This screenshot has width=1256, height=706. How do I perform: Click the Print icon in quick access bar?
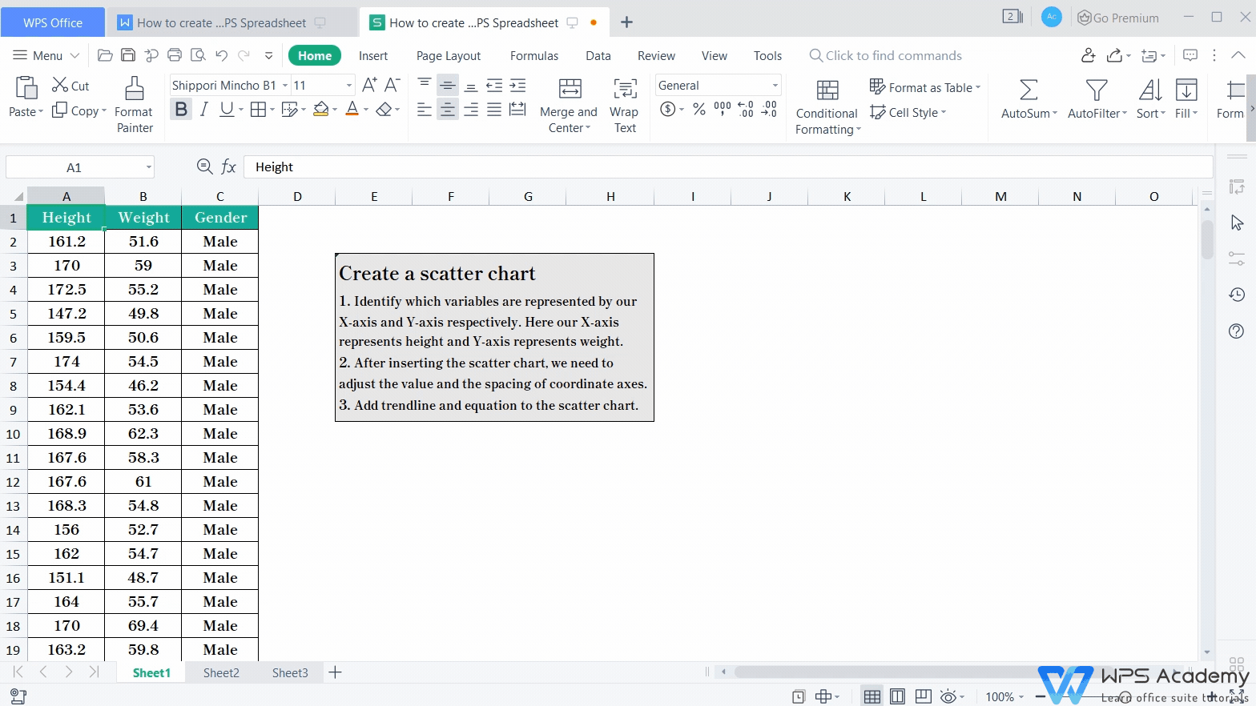click(x=175, y=55)
